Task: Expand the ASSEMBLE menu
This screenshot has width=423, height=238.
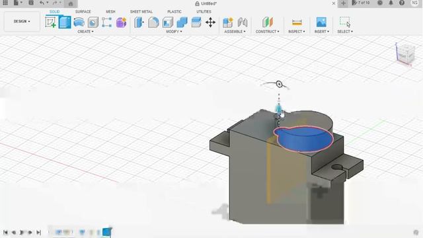Action: click(235, 32)
